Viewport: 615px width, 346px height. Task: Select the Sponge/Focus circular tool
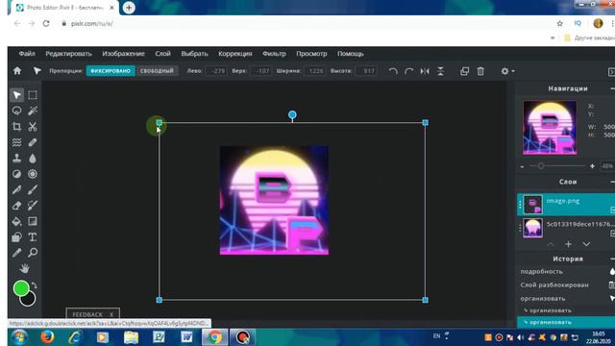tap(33, 174)
